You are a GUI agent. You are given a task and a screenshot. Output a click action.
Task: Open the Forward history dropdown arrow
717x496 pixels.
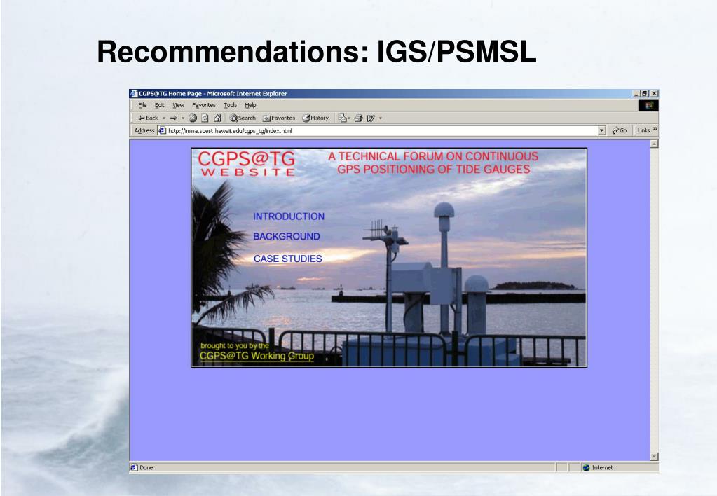tap(183, 118)
